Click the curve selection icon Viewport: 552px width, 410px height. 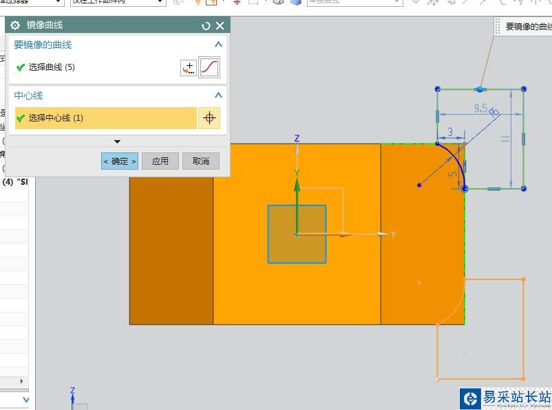pyautogui.click(x=209, y=67)
